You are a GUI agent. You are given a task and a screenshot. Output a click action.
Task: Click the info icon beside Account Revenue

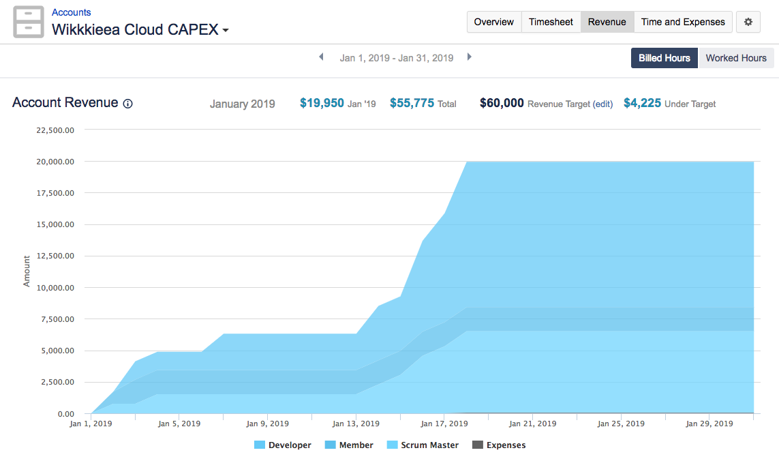pyautogui.click(x=127, y=103)
